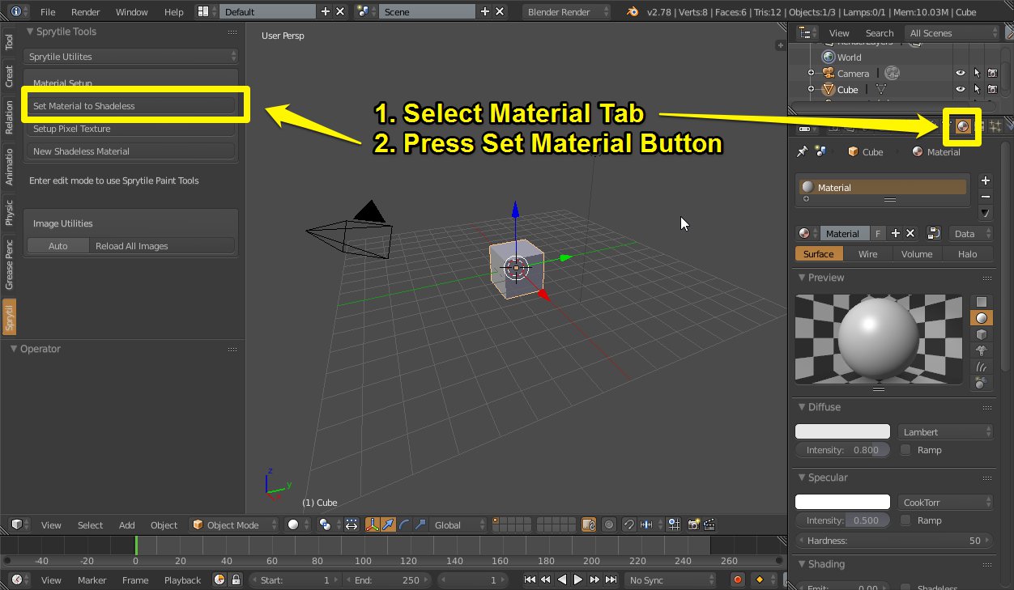Enable the translate manipulator arrow icon
Viewport: 1014px width, 590px height.
tap(388, 524)
